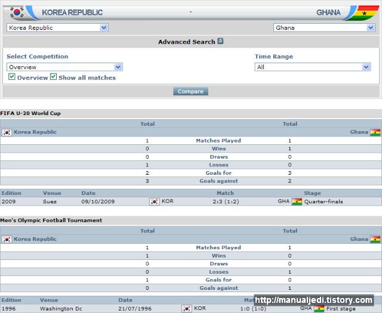Click Matches Played label in U-20 World Cup table

click(218, 141)
